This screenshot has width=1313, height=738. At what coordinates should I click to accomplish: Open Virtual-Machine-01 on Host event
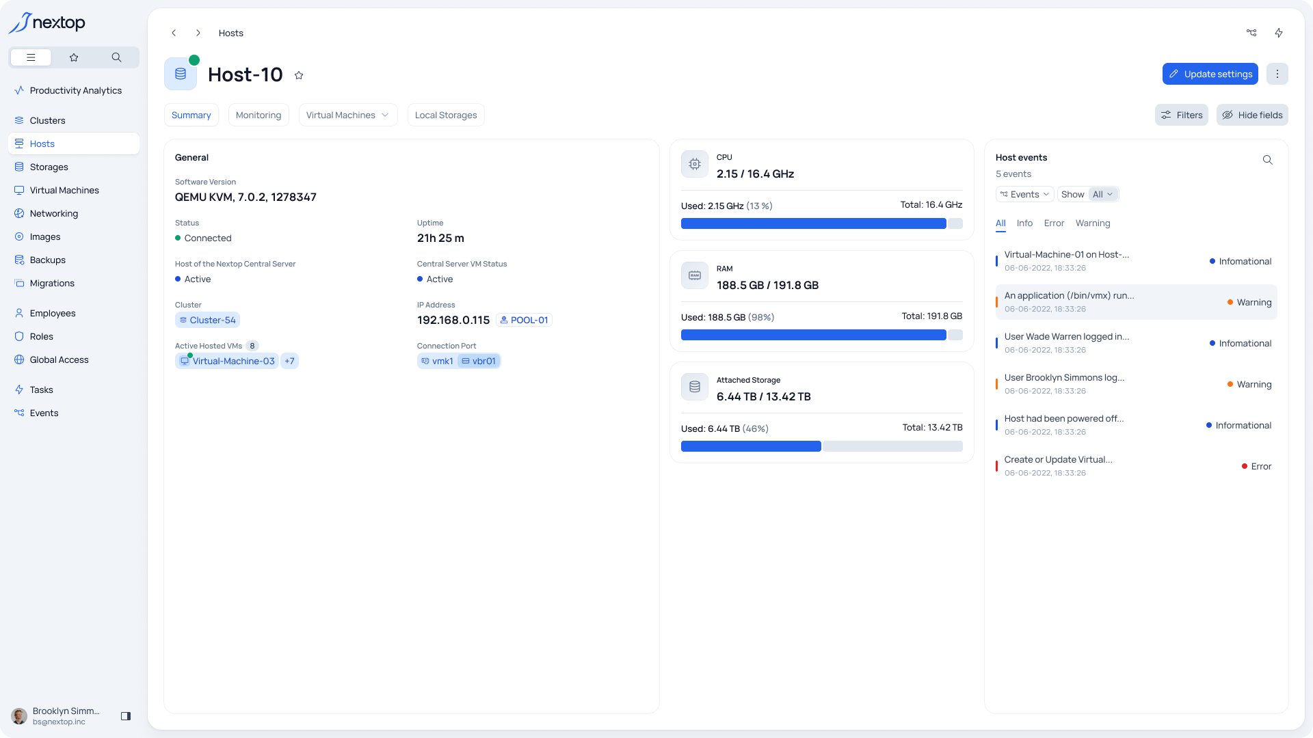1137,261
